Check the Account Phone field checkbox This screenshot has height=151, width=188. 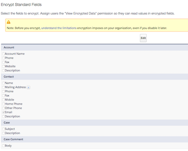tap(3, 58)
